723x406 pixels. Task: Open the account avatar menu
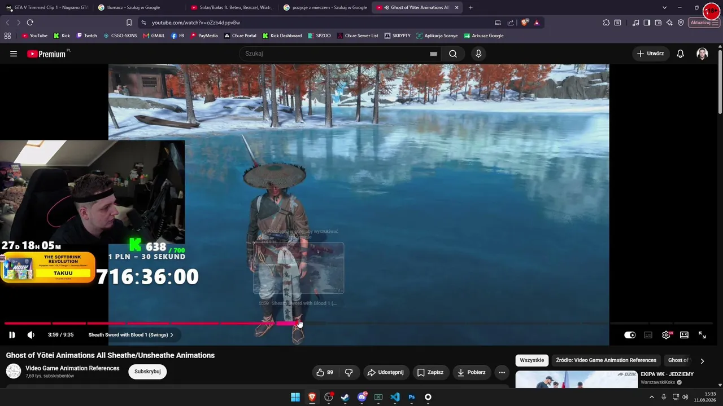point(702,54)
